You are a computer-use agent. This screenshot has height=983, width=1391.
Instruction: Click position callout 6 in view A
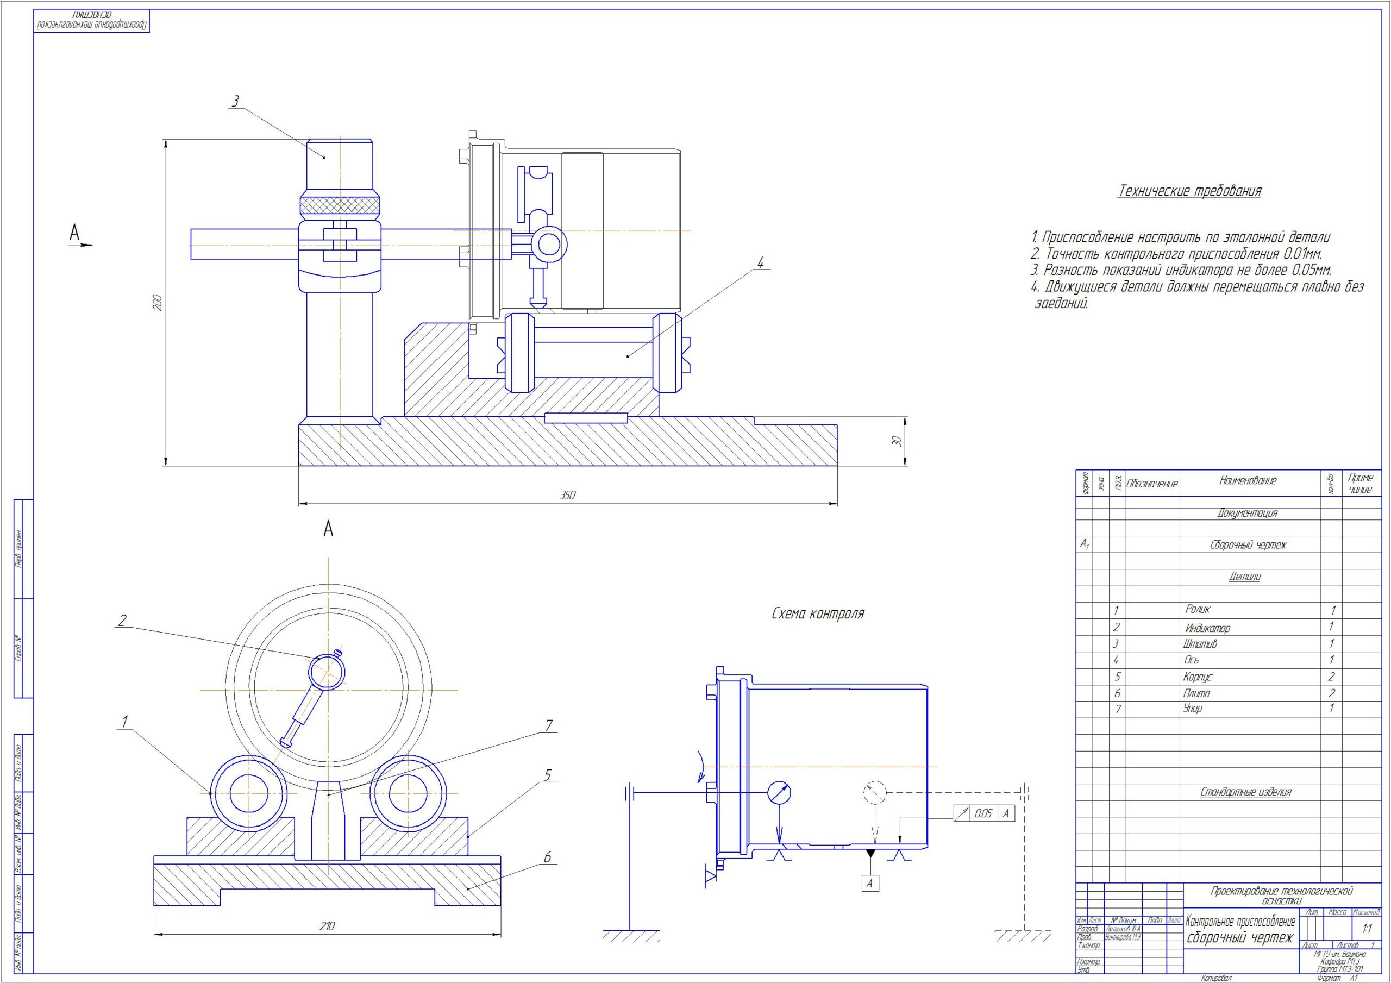547,857
